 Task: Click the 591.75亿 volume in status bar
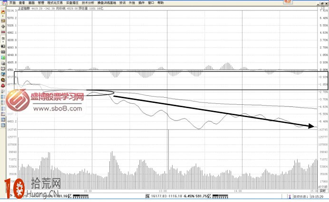203,196
